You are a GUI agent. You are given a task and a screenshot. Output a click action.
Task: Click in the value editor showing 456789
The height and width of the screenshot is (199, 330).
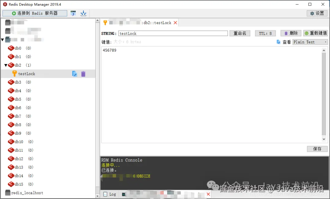click(211, 95)
